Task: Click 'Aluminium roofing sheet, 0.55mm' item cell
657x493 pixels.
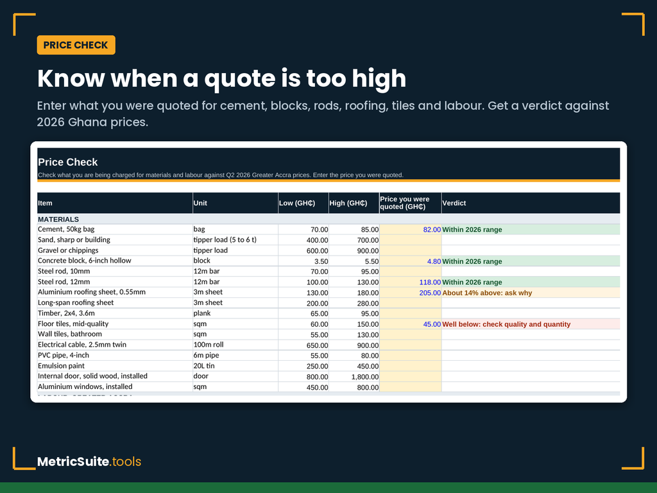Action: 115,292
